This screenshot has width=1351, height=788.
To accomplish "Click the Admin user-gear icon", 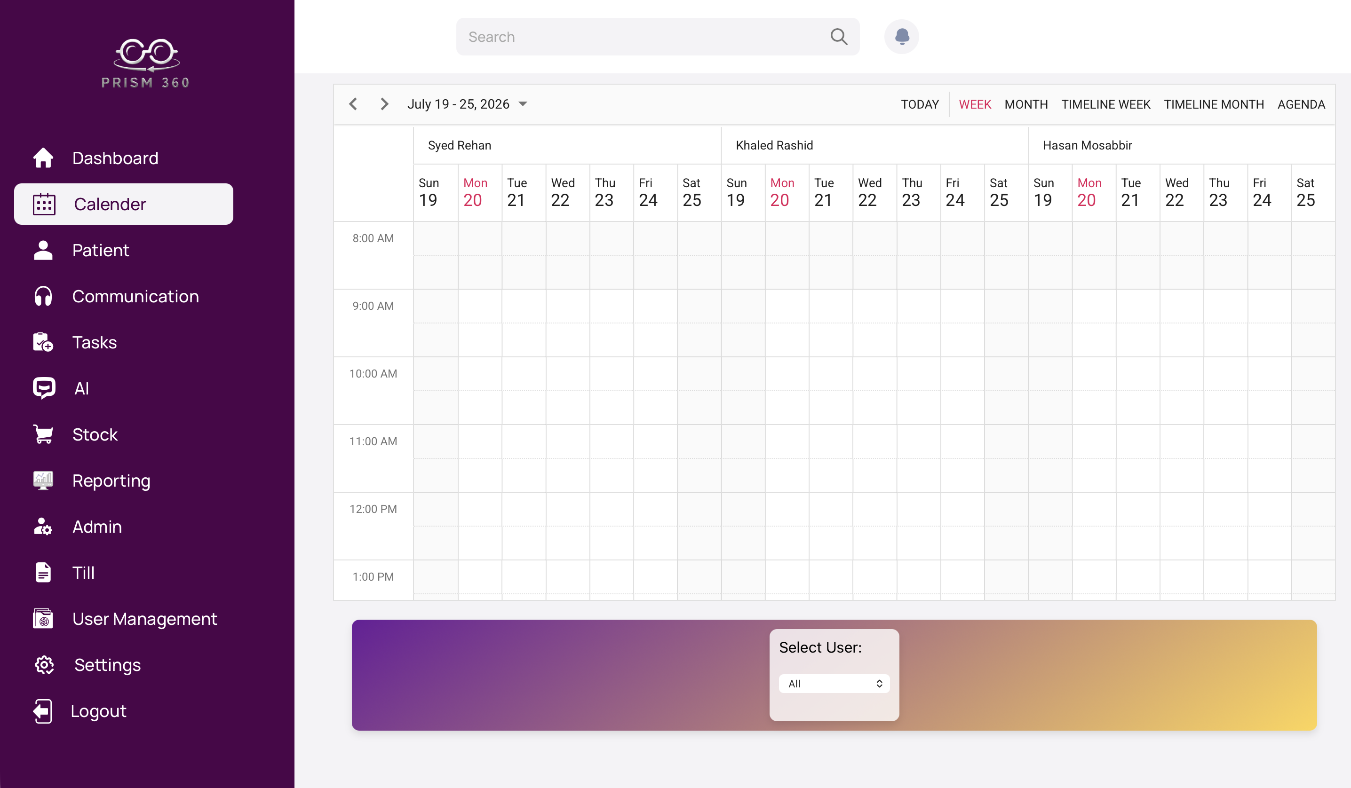I will [43, 527].
